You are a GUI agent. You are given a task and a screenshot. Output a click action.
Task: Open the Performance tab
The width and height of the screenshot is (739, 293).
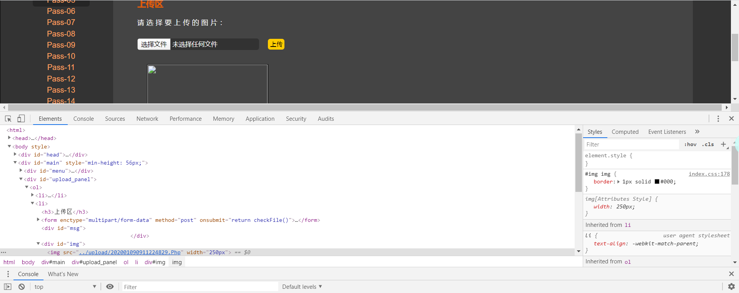tap(186, 119)
